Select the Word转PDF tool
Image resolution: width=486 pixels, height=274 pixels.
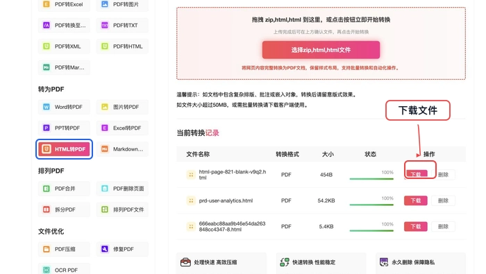pyautogui.click(x=64, y=107)
